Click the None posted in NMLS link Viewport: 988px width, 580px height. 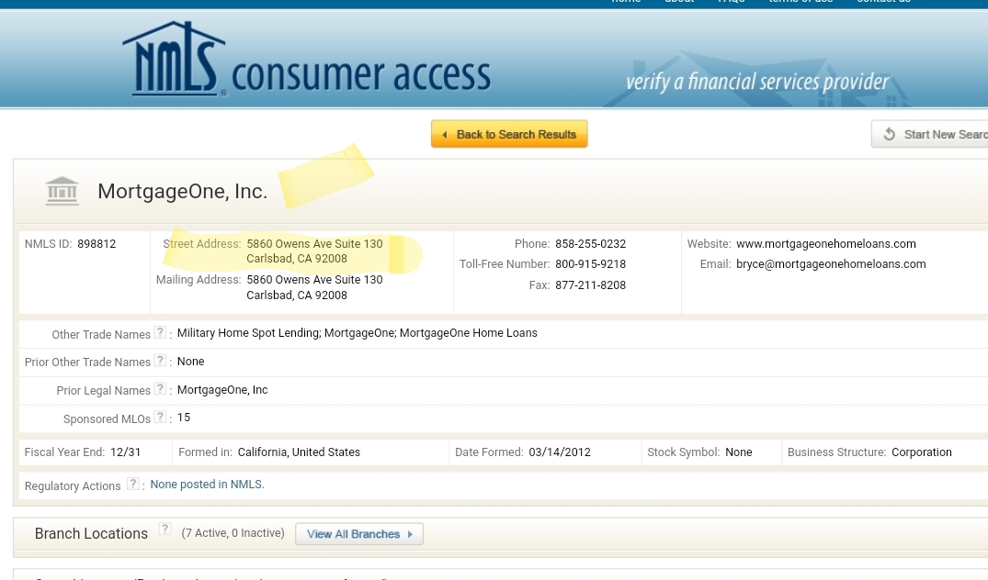point(208,485)
